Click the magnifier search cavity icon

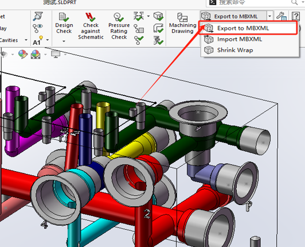pos(38,16)
